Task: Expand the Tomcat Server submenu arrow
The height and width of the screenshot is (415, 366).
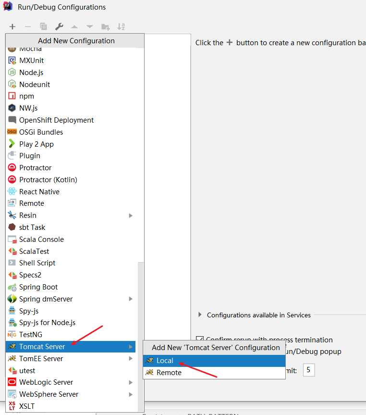Action: 130,347
